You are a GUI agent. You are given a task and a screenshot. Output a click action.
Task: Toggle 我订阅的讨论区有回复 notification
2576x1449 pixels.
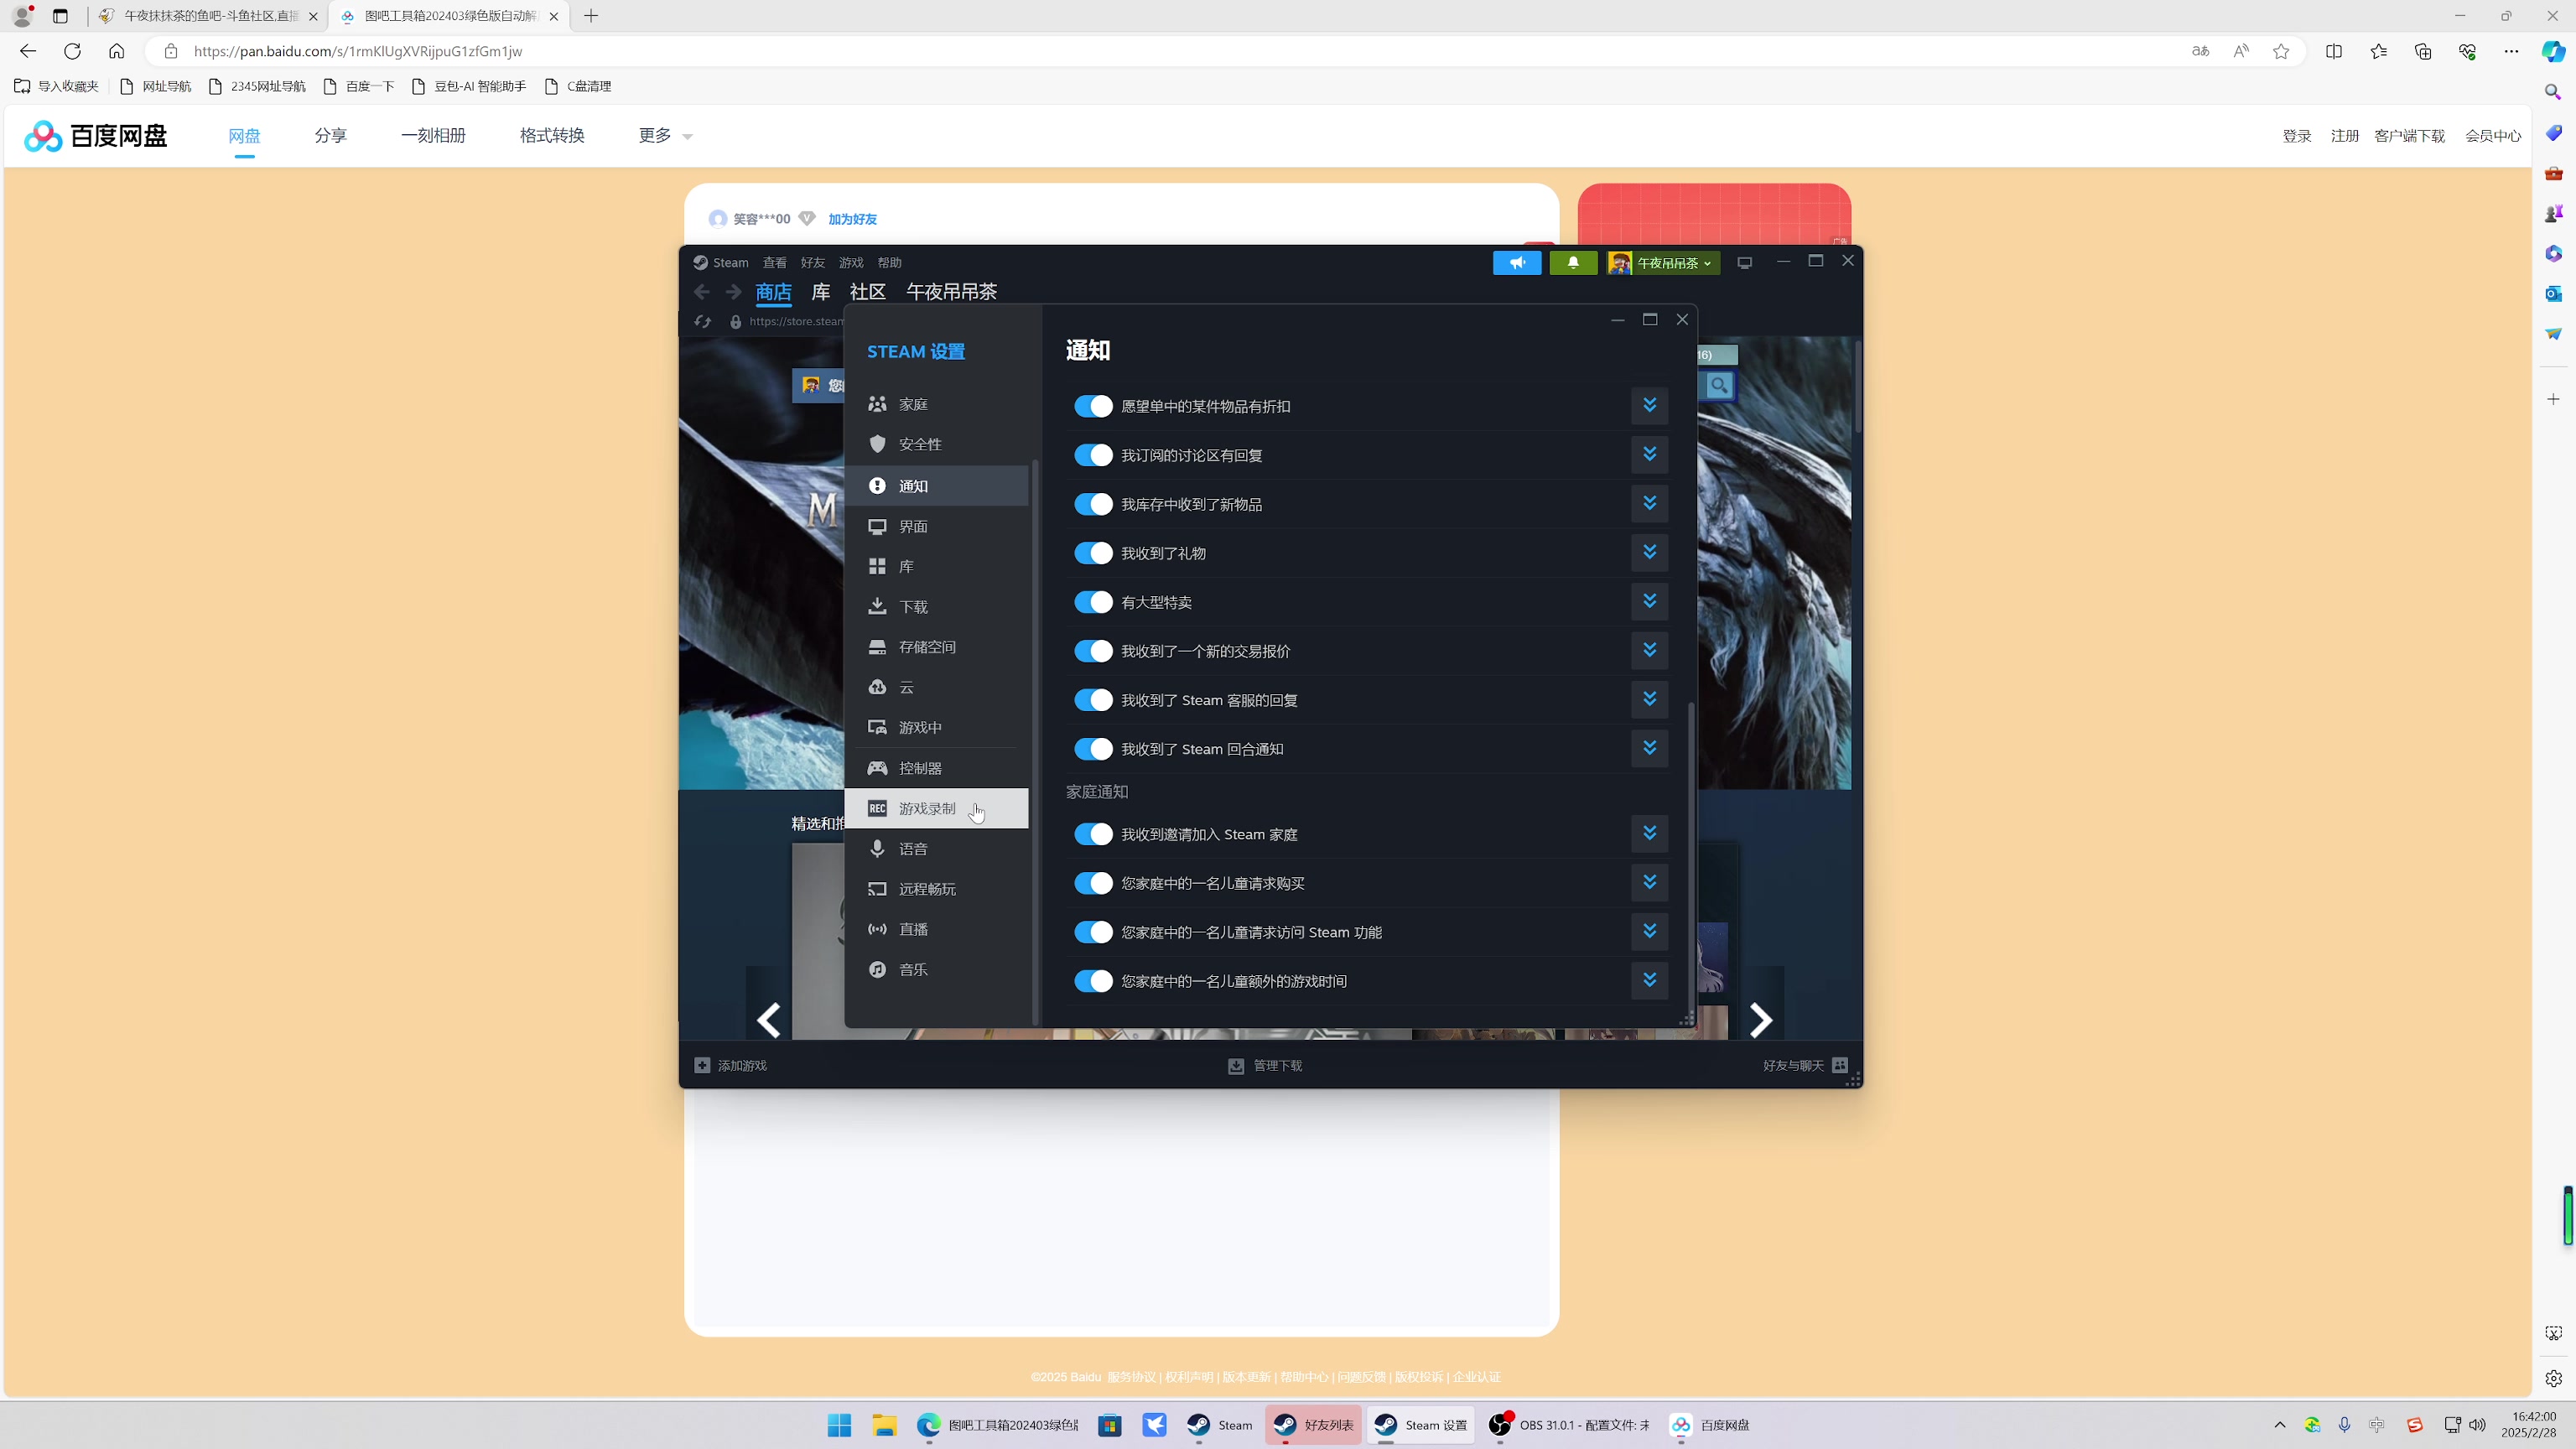[1093, 455]
